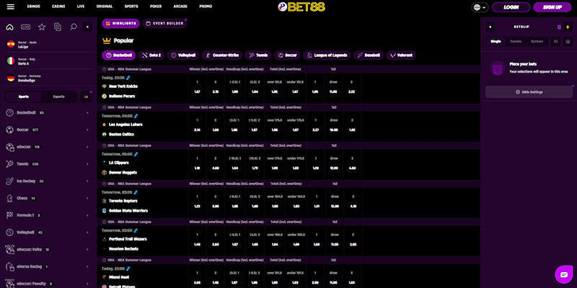Click the sidebar Soccer ball icon
The width and height of the screenshot is (577, 288).
pos(9,130)
